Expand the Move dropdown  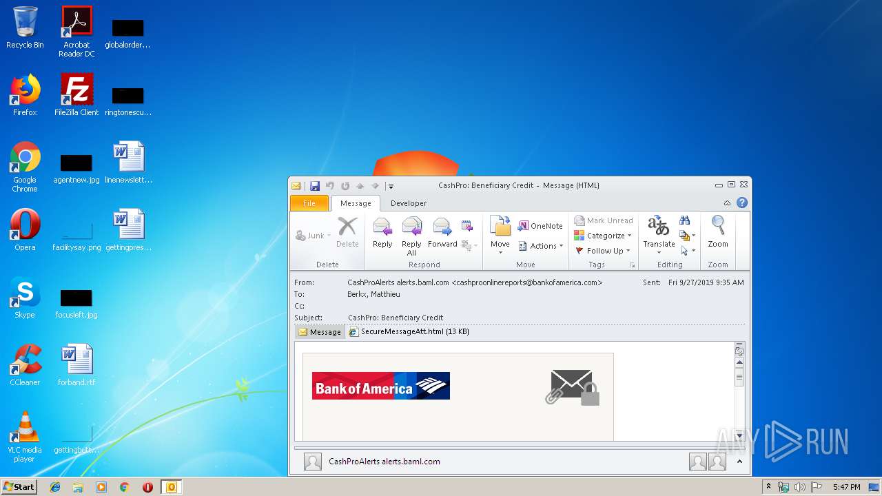click(500, 235)
